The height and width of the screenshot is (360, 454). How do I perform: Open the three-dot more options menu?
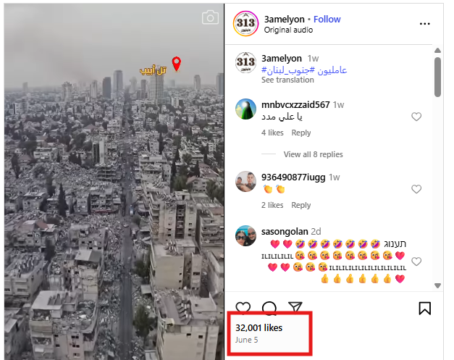(425, 24)
